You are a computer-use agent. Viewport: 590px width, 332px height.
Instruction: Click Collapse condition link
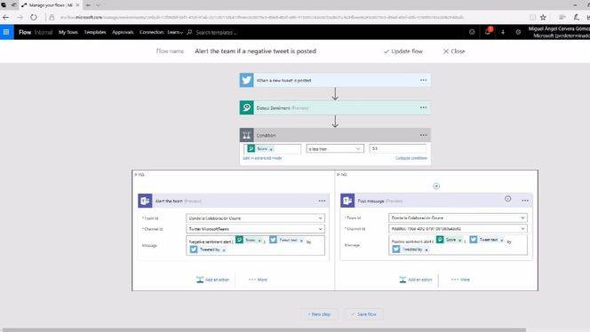411,158
